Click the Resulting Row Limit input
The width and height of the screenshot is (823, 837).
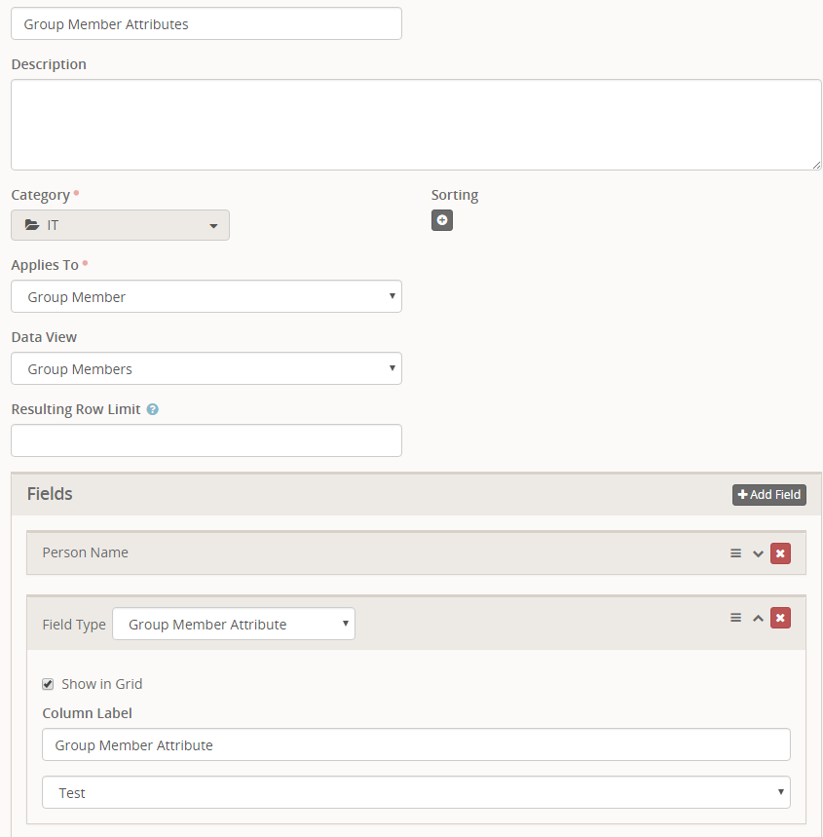tap(206, 440)
